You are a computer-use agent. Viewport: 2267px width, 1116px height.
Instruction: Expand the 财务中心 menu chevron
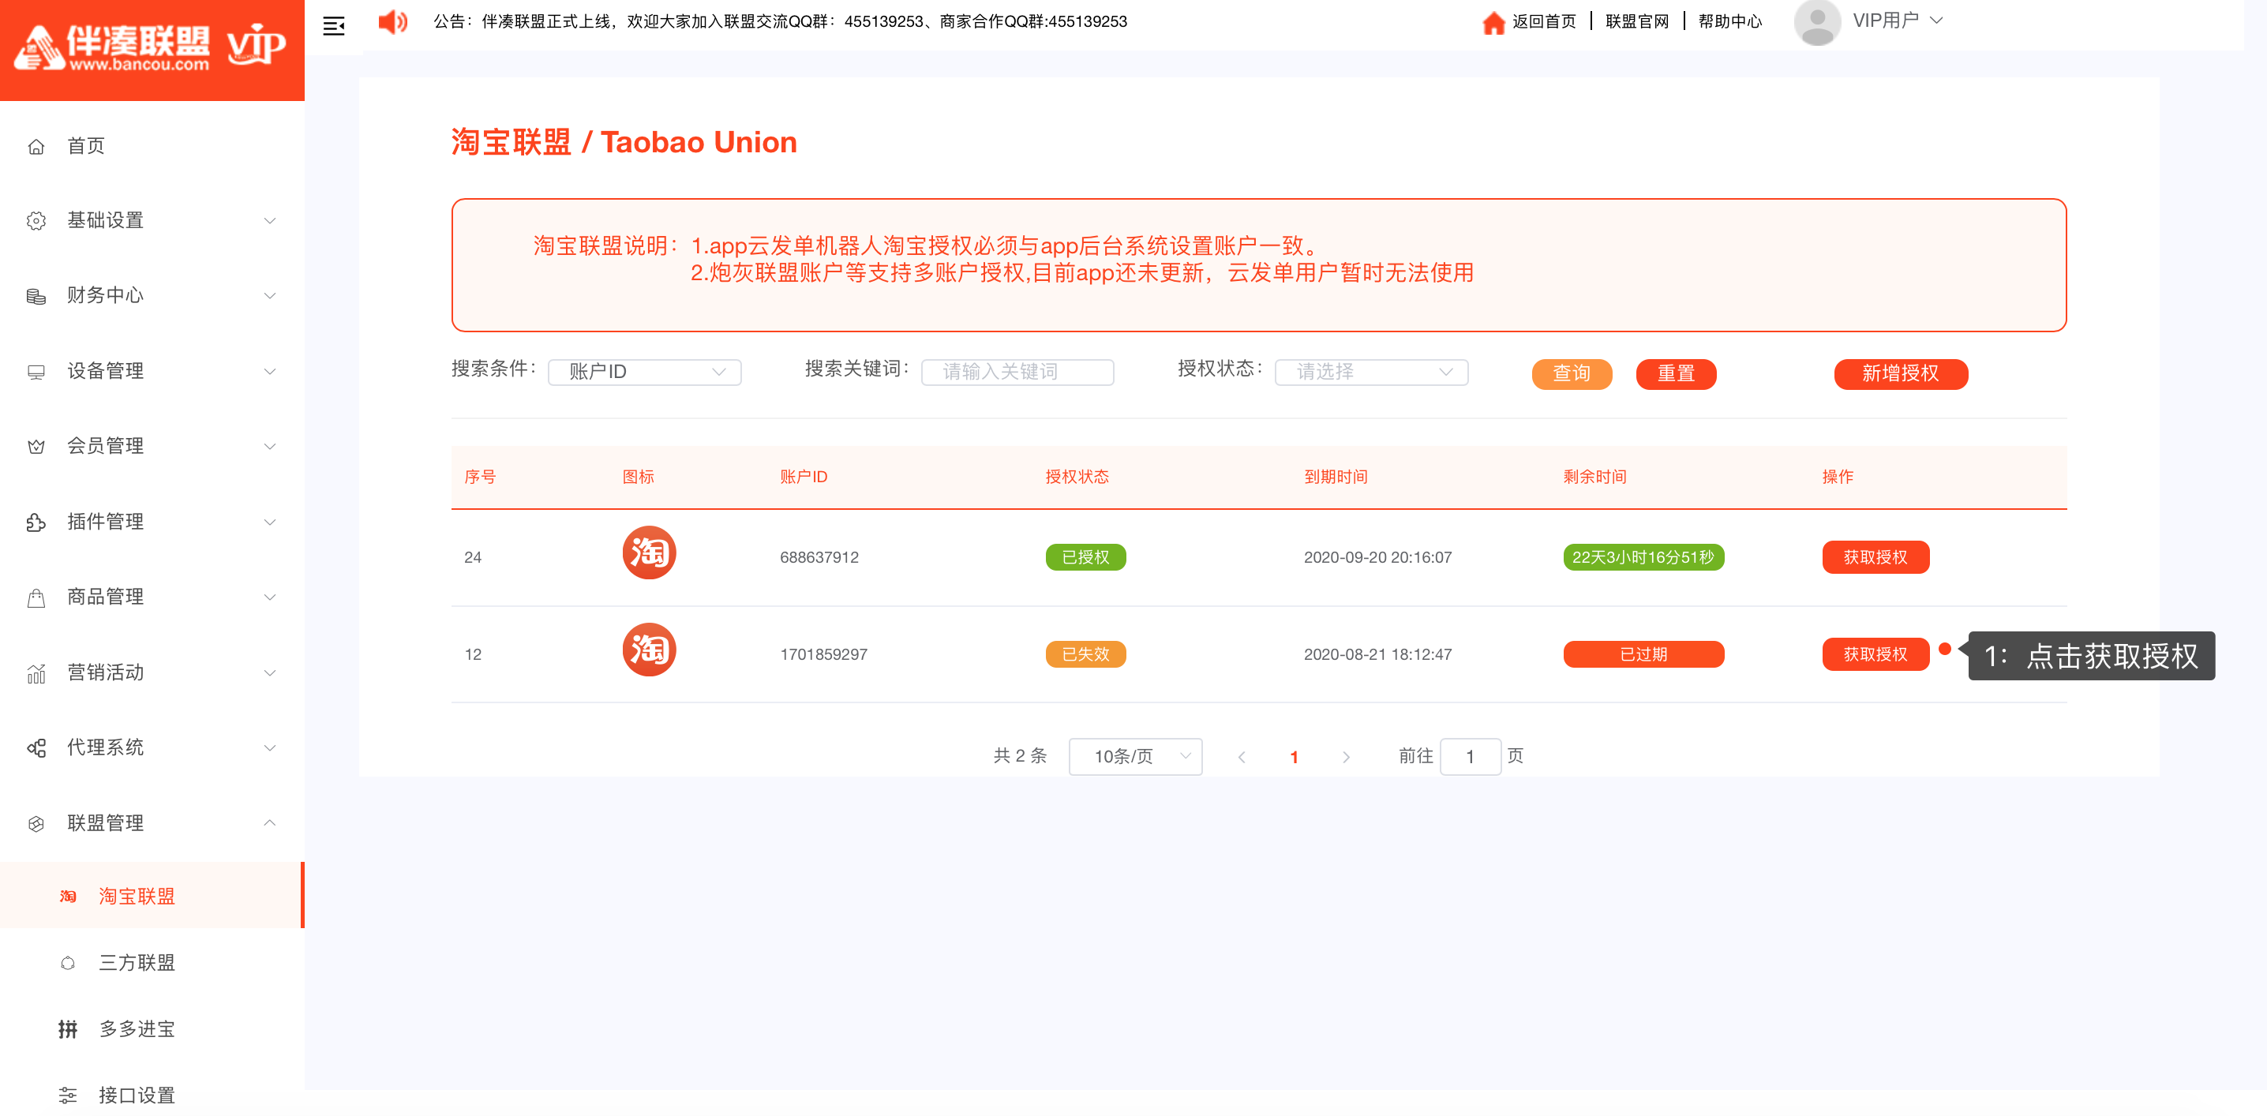pyautogui.click(x=270, y=296)
